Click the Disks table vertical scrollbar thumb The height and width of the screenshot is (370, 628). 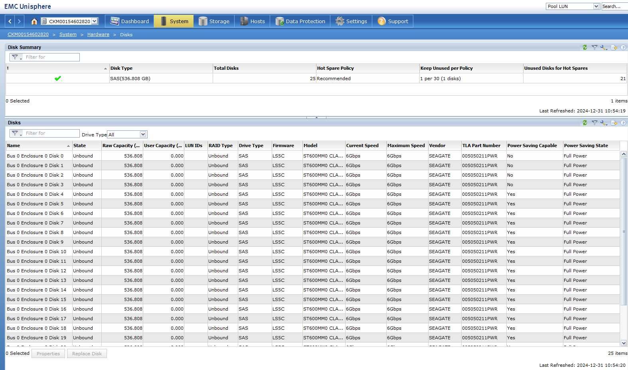click(624, 231)
